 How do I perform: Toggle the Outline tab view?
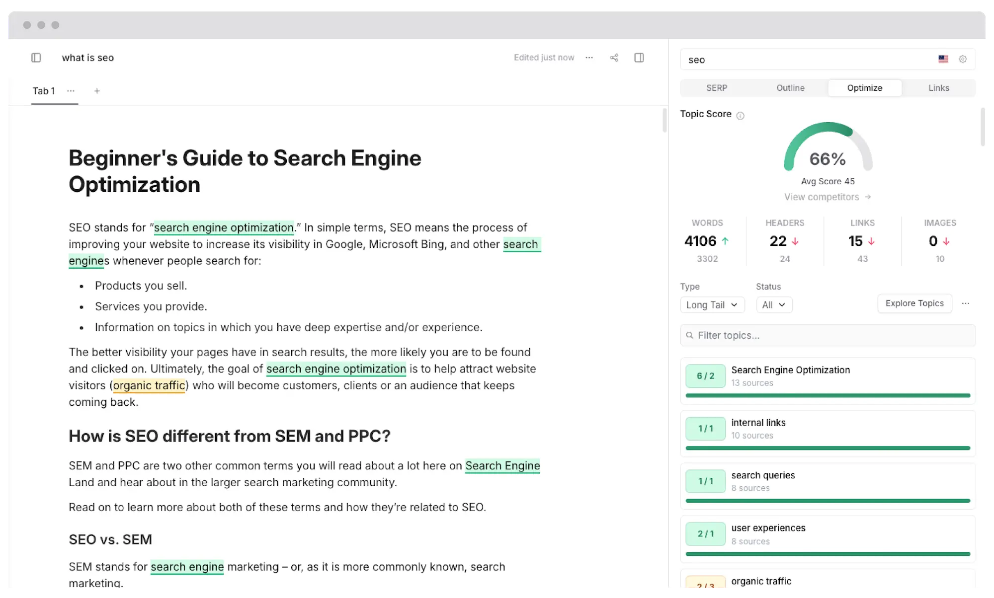(x=790, y=87)
